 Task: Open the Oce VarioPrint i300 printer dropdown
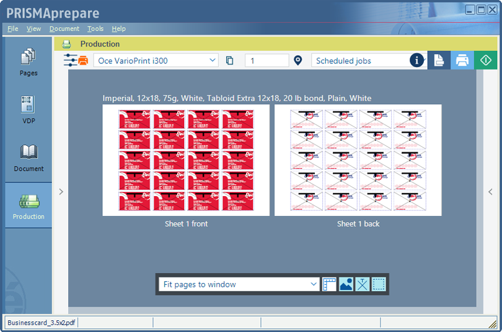click(156, 60)
